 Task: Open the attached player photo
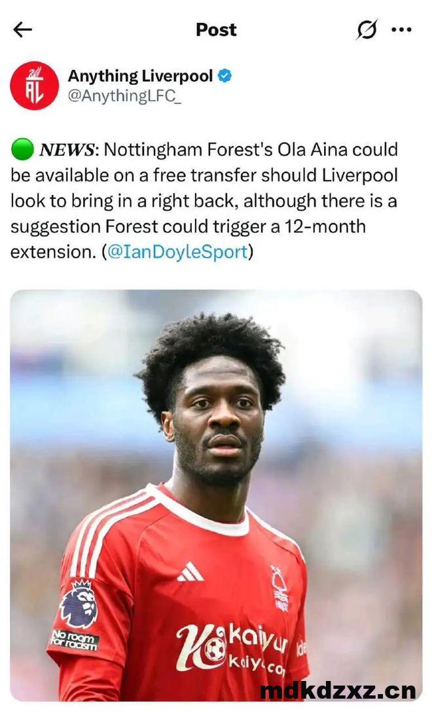pos(216,495)
